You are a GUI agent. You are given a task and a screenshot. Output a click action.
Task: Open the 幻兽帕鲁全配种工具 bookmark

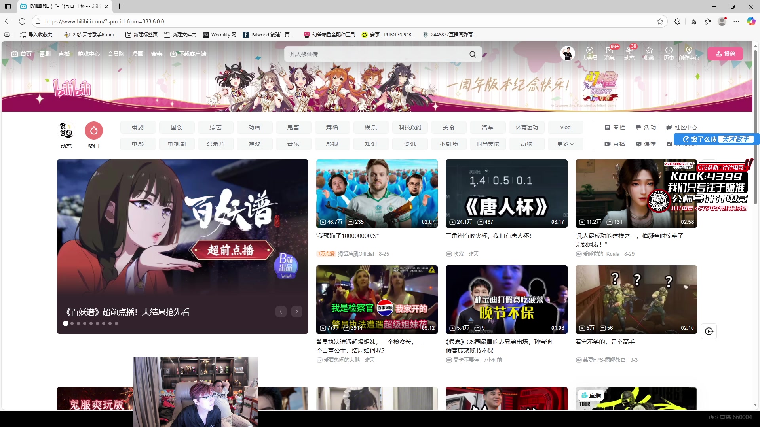[x=329, y=35]
